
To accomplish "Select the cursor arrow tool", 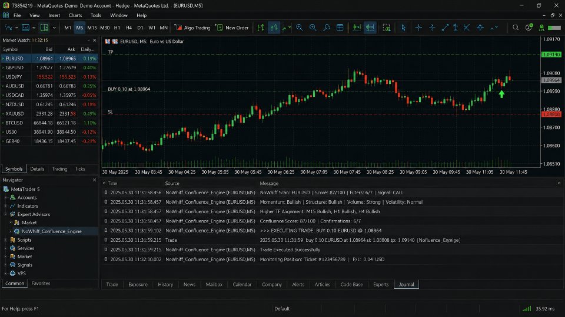I will tap(403, 28).
